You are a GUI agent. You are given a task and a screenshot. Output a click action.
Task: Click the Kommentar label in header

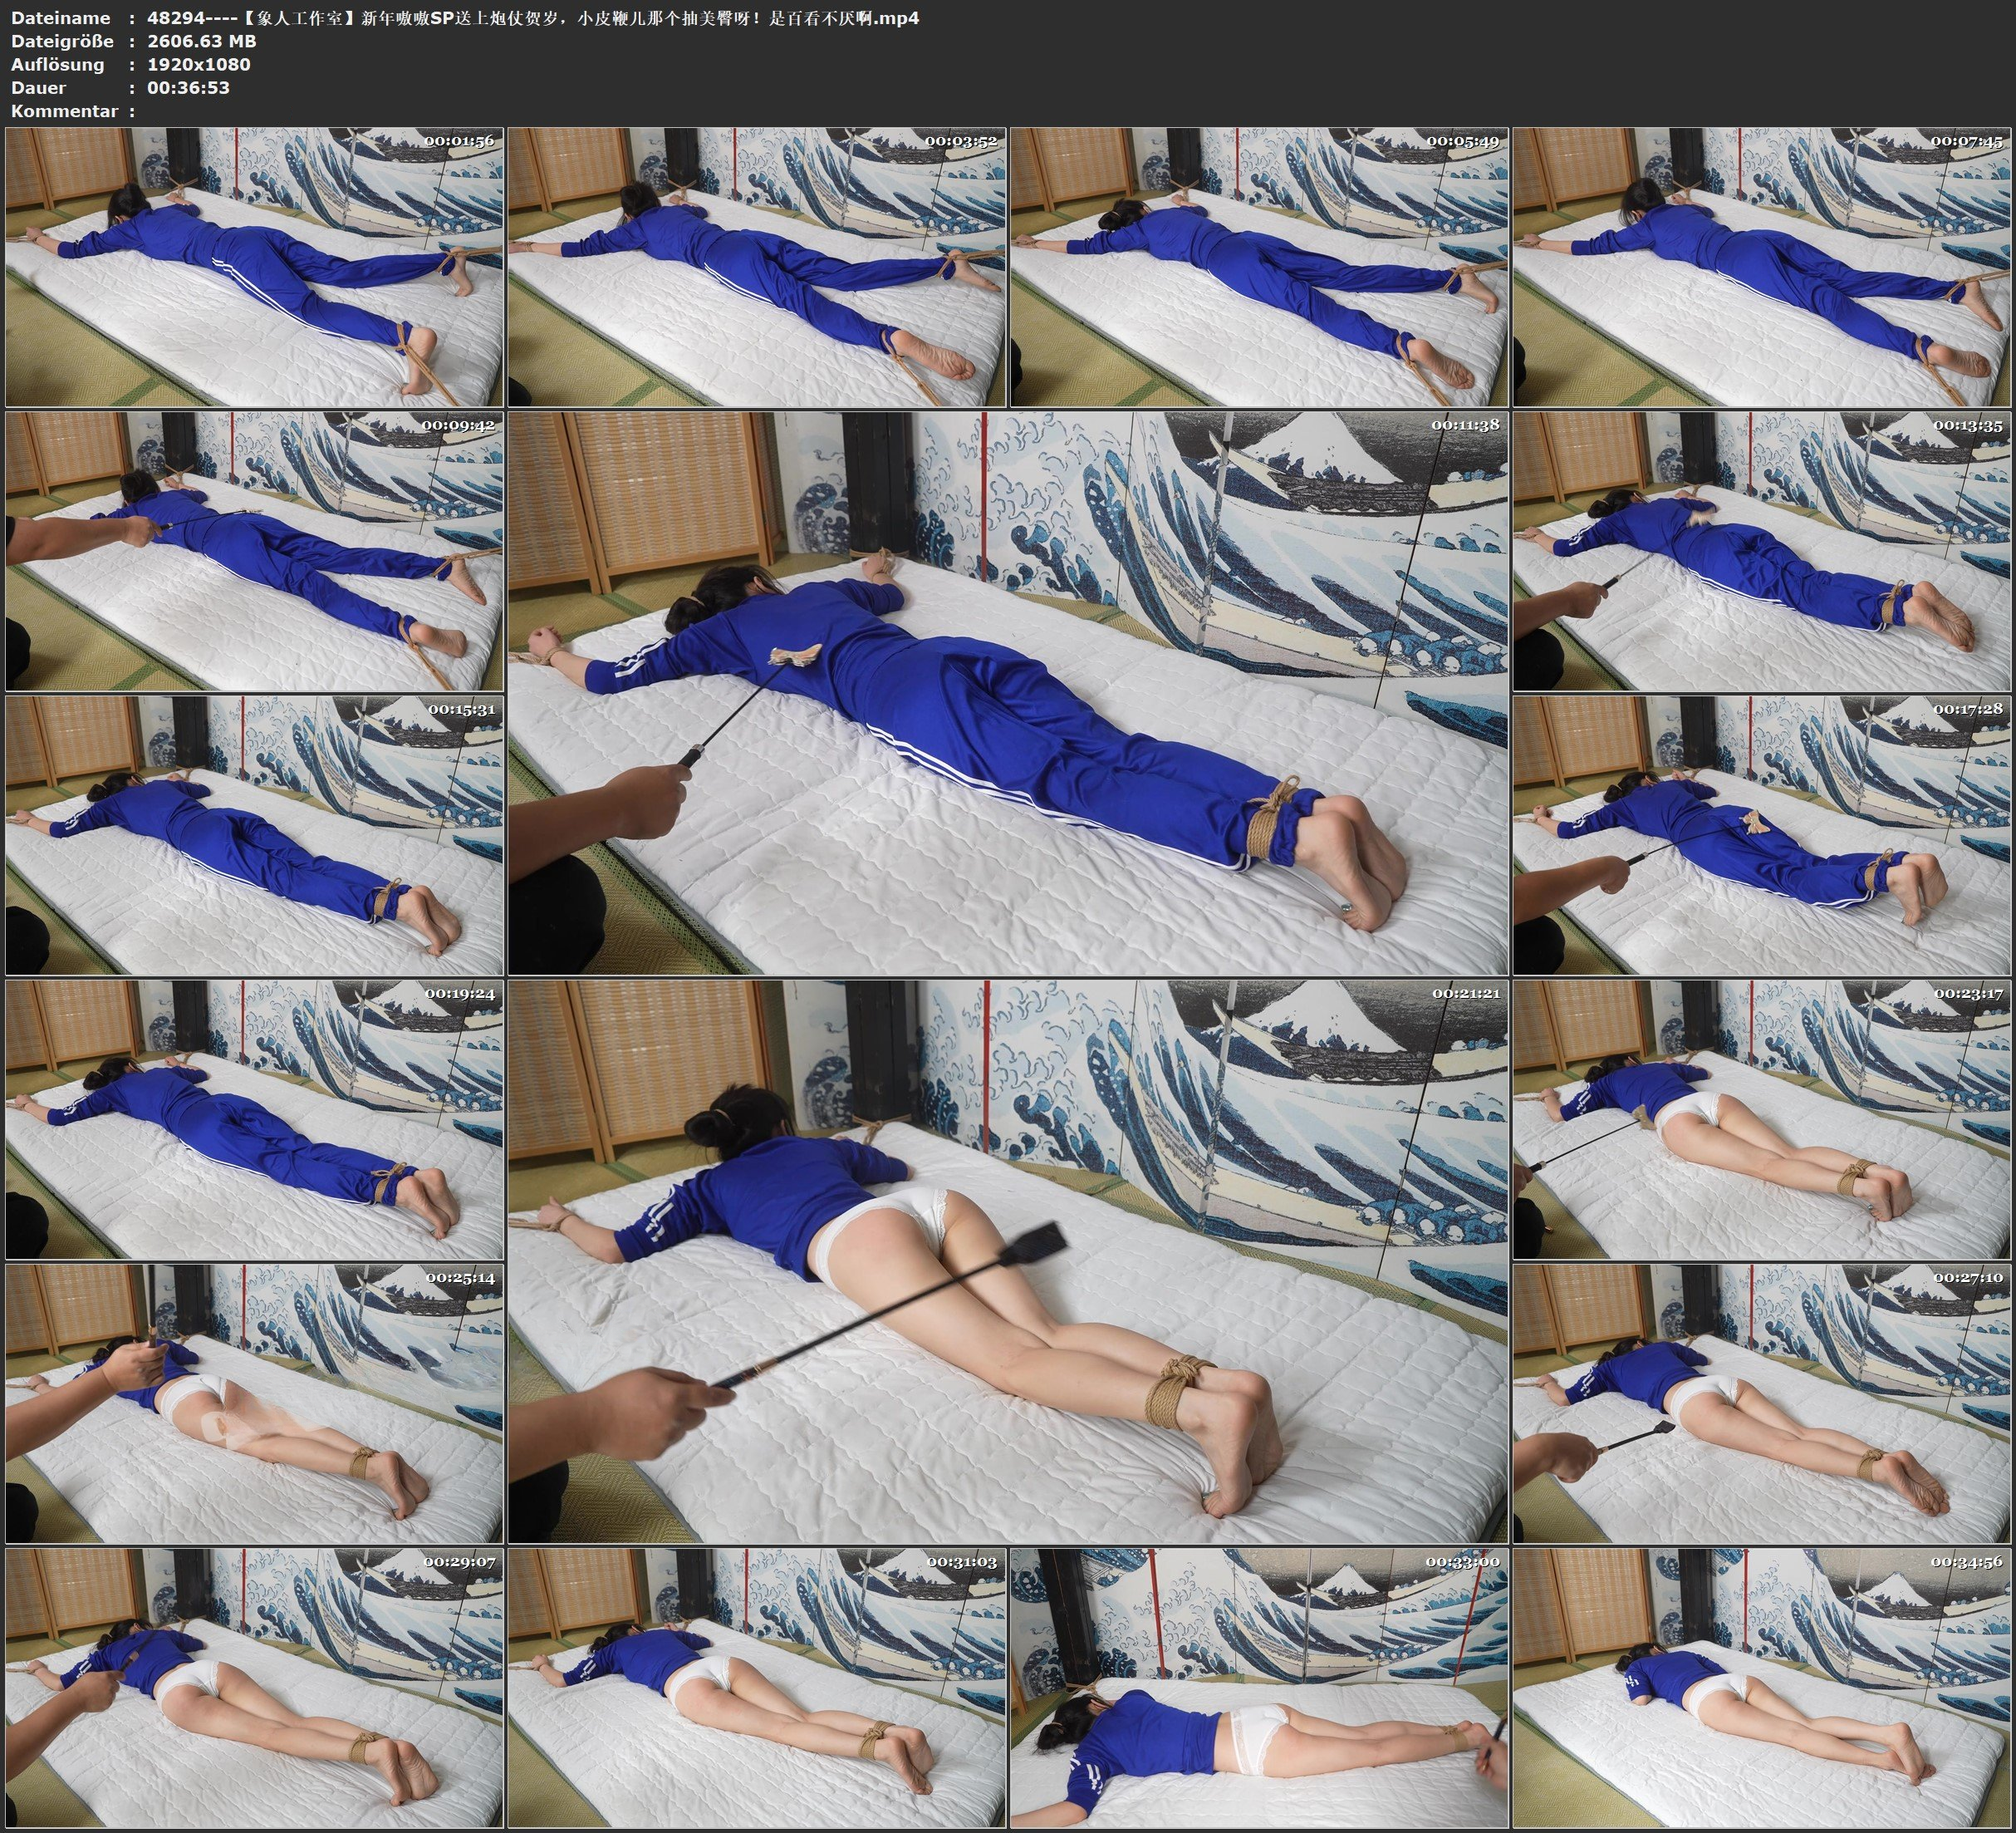pos(64,111)
